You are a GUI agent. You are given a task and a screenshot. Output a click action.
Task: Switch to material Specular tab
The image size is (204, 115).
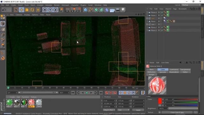[x=163, y=72]
